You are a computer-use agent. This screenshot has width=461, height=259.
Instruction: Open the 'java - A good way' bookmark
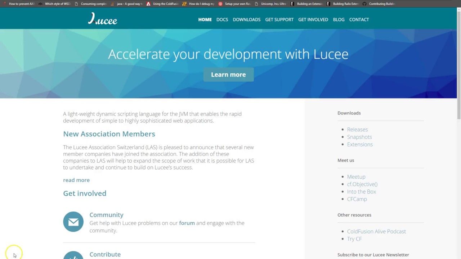tap(127, 4)
